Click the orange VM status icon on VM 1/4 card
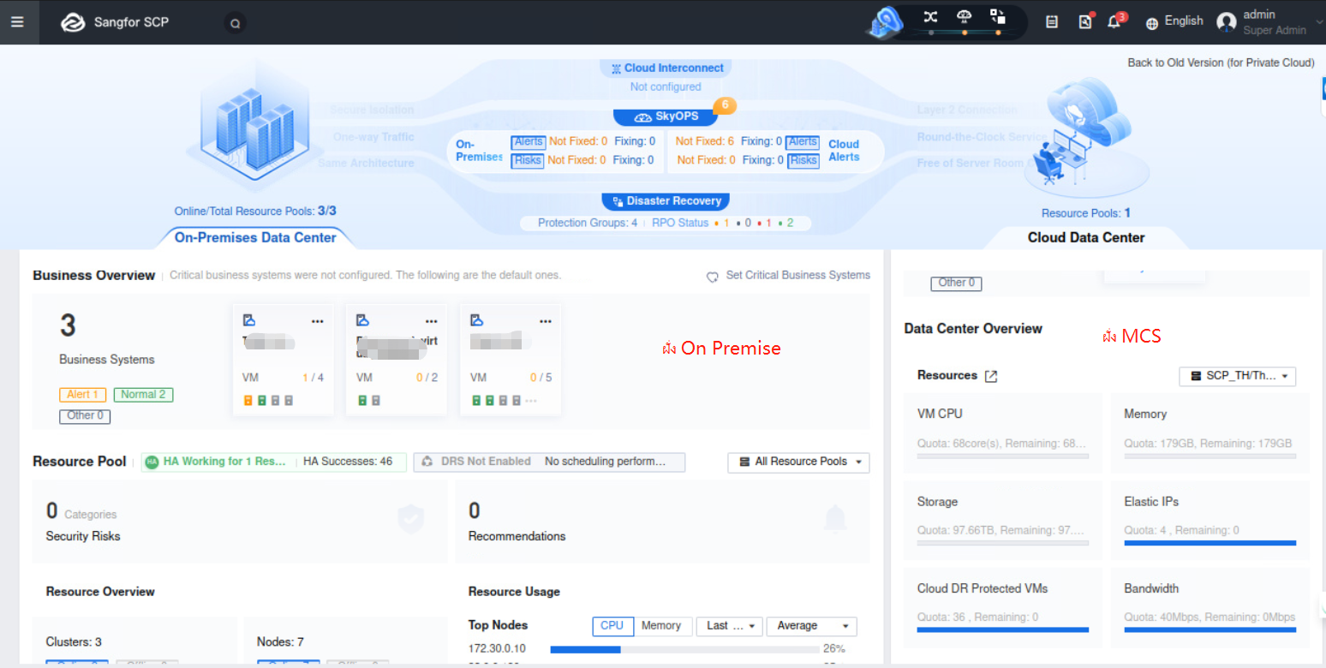The width and height of the screenshot is (1326, 668). point(248,401)
